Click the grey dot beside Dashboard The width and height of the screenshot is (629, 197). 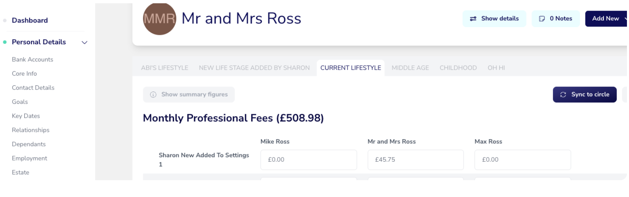5,20
